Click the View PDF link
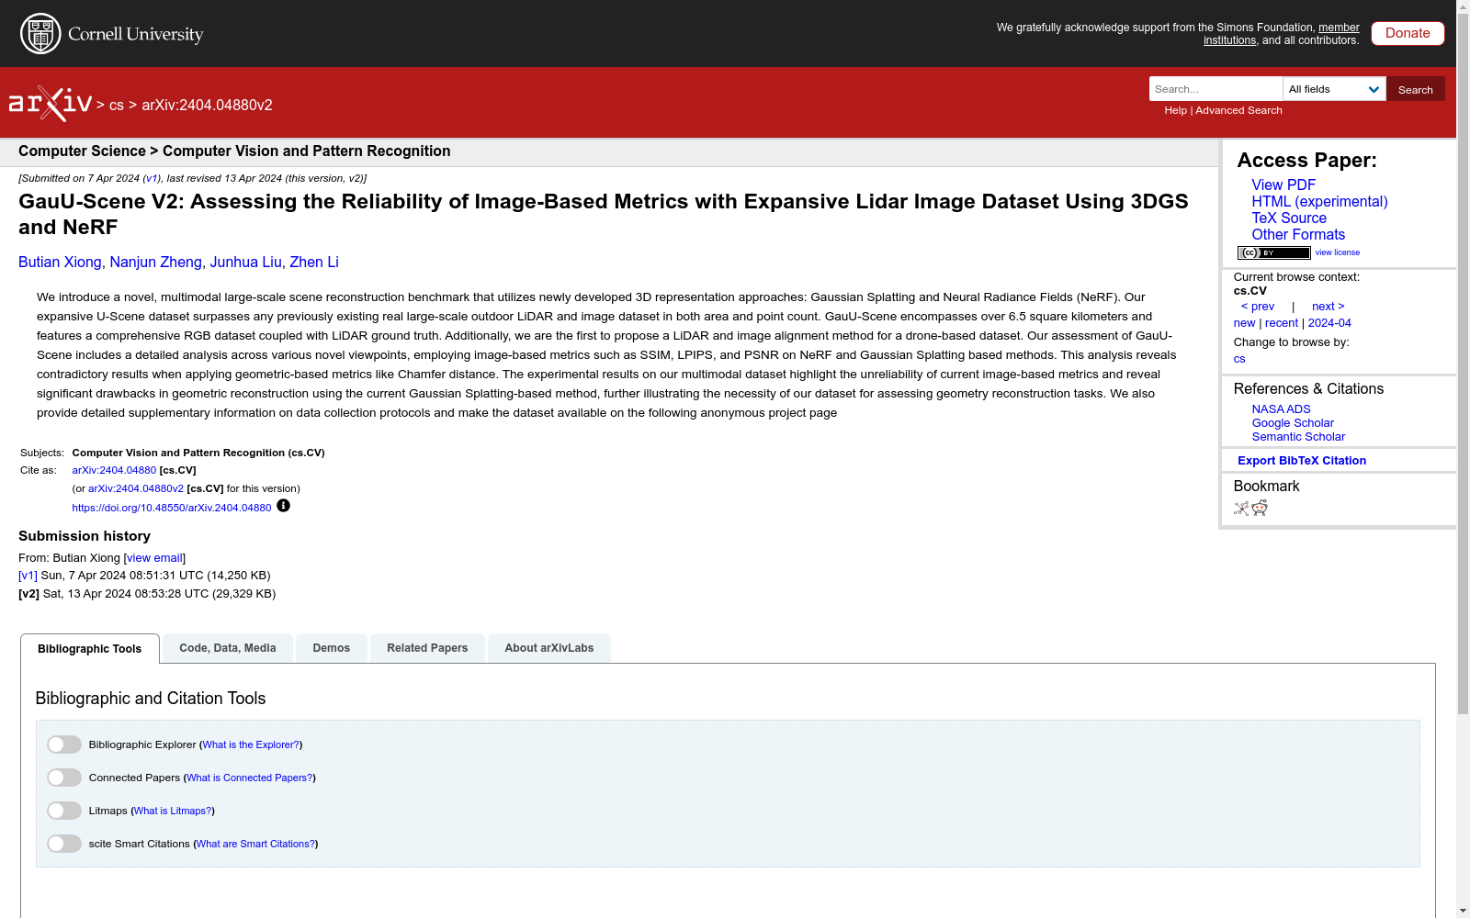The height and width of the screenshot is (918, 1470). 1283,185
